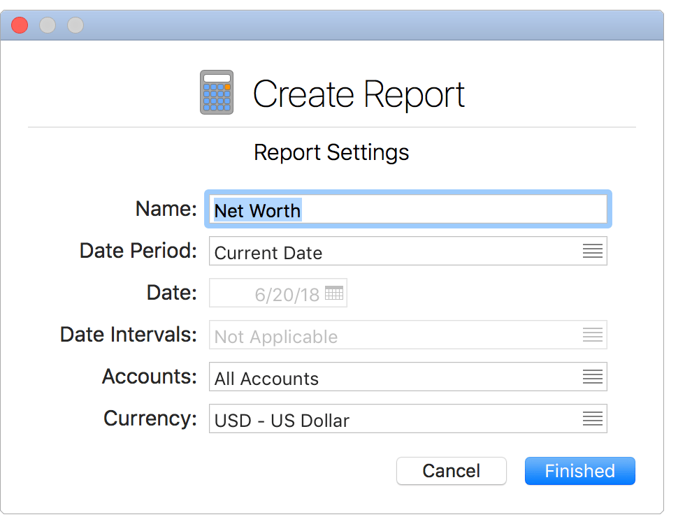Image resolution: width=699 pixels, height=524 pixels.
Task: Click the yellow minimize button
Action: pos(48,25)
